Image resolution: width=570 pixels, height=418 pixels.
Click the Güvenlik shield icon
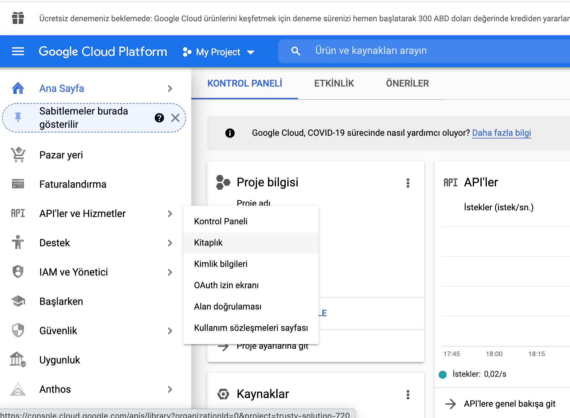[x=18, y=330]
